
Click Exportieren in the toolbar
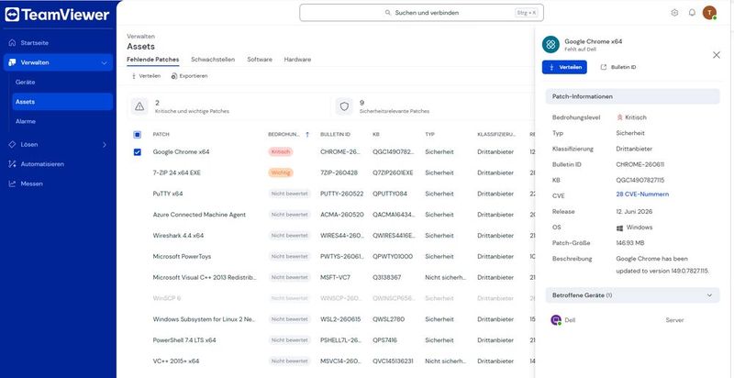point(189,76)
